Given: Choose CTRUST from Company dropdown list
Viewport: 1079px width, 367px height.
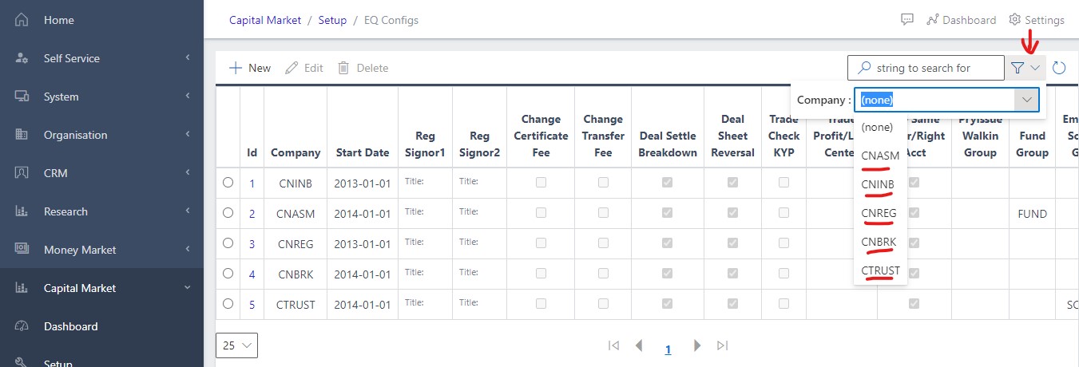Looking at the screenshot, I should [881, 270].
